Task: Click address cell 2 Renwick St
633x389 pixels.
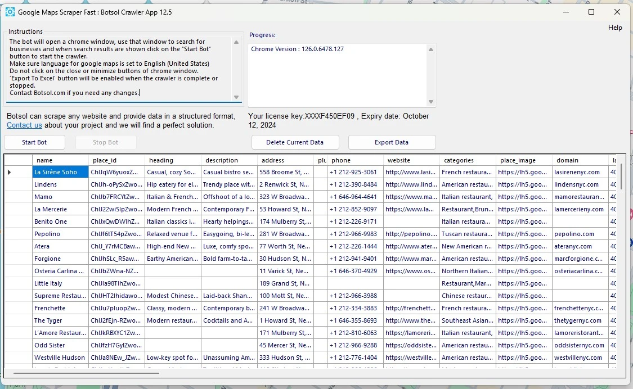Action: click(285, 184)
